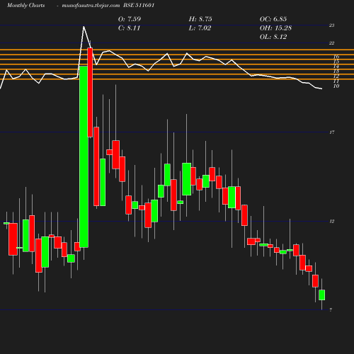Click the 'BSE 511601' symbol text
354x354 pixels.
point(139,5)
